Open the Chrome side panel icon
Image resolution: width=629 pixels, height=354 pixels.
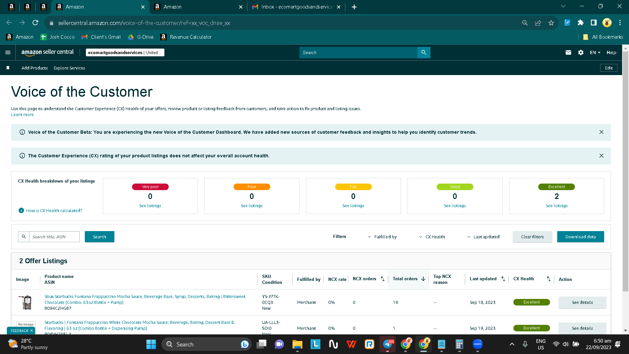594,23
